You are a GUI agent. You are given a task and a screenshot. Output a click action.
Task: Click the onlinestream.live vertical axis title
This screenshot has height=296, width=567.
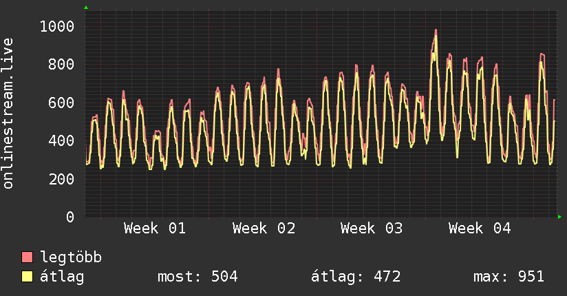click(x=8, y=114)
